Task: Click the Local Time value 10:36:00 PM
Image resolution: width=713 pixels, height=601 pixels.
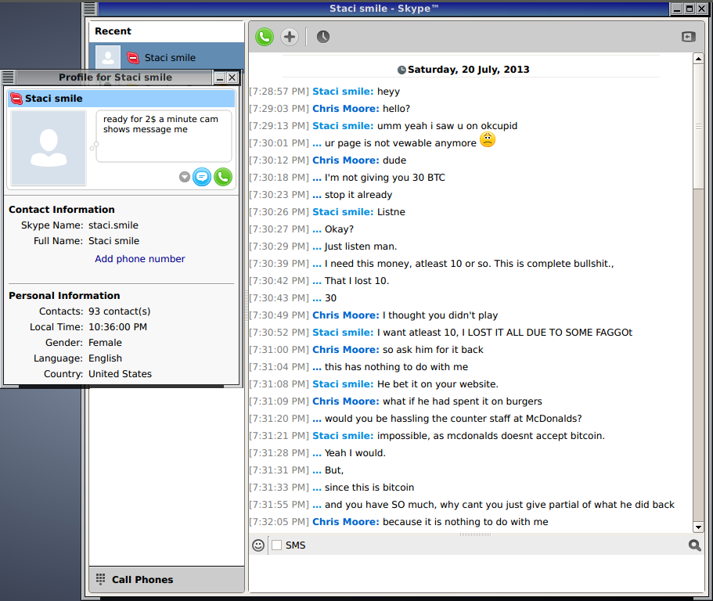Action: (x=117, y=327)
